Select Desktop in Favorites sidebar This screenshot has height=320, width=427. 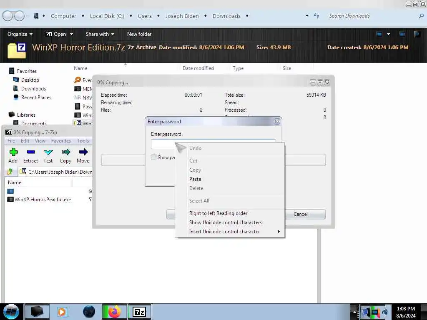[x=30, y=80]
